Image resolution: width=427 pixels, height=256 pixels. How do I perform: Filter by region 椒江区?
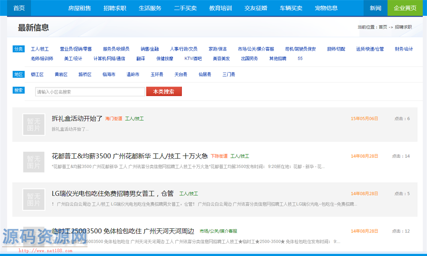point(37,75)
